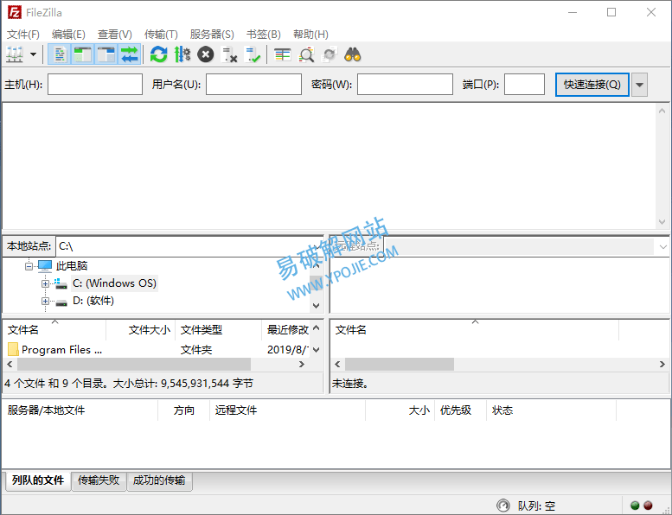Open the 查看(V) menu
672x515 pixels.
pos(114,35)
